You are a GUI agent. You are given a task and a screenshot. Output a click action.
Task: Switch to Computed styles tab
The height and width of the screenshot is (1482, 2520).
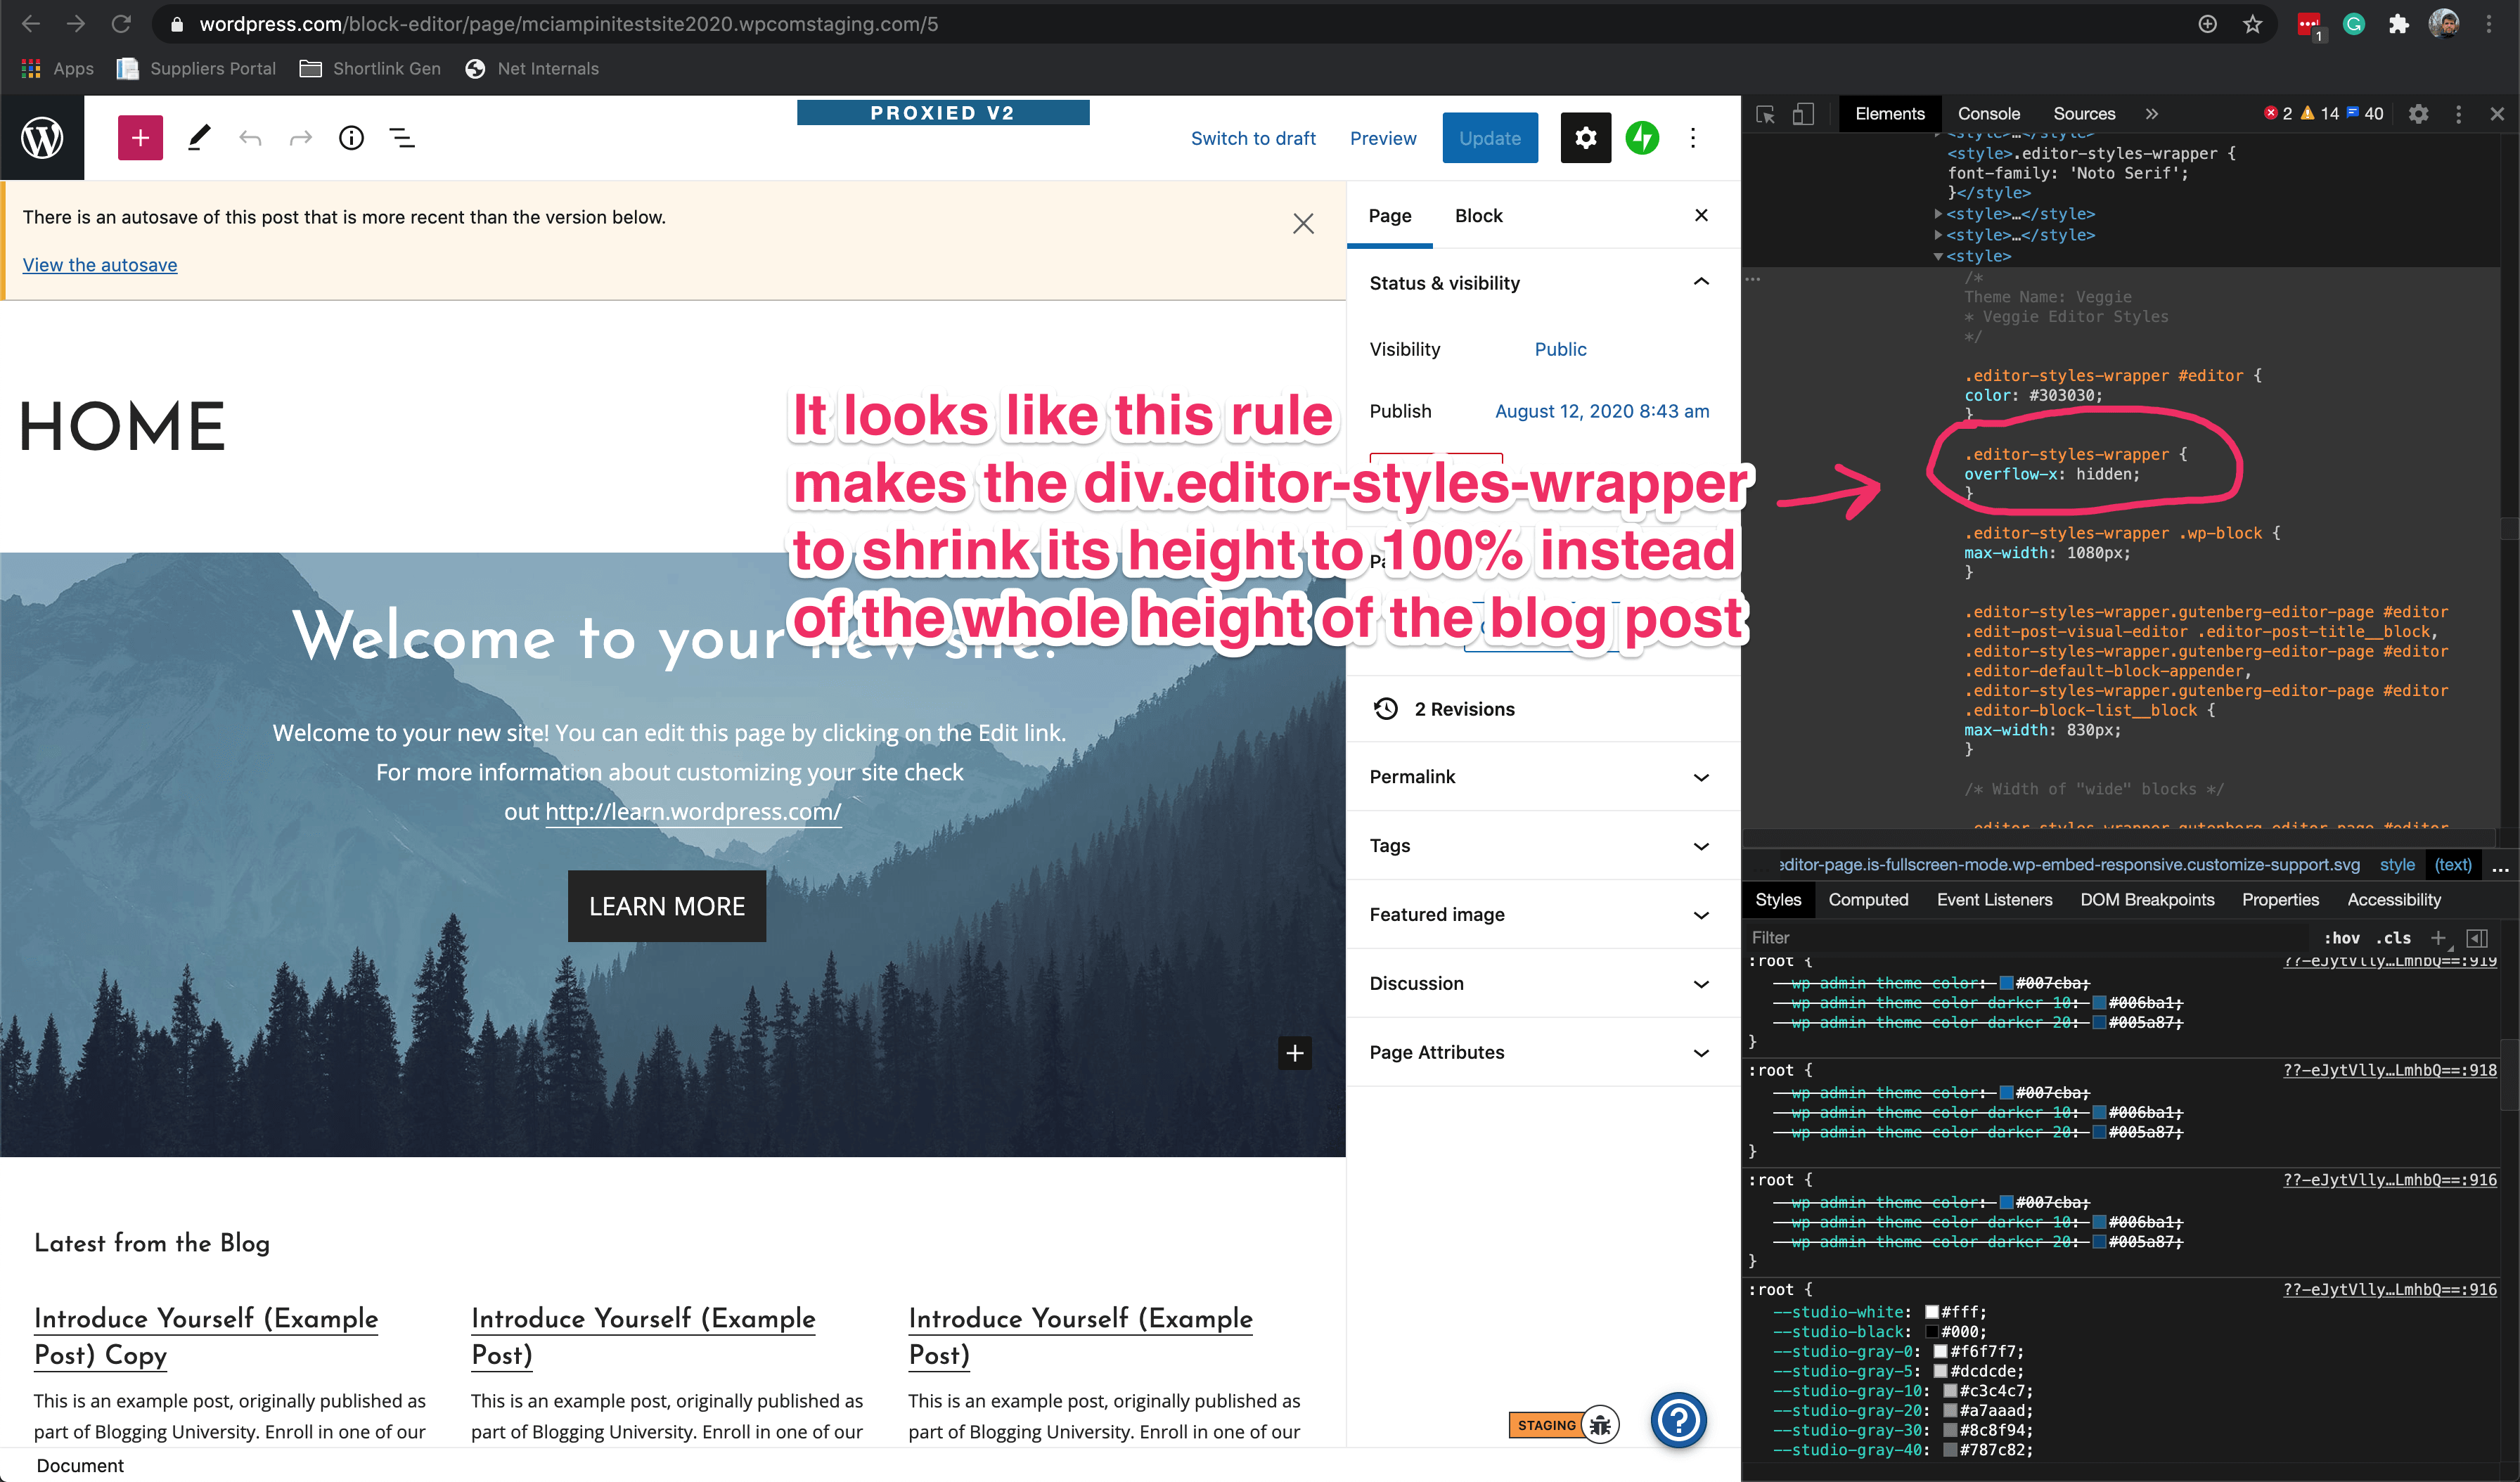click(1868, 899)
